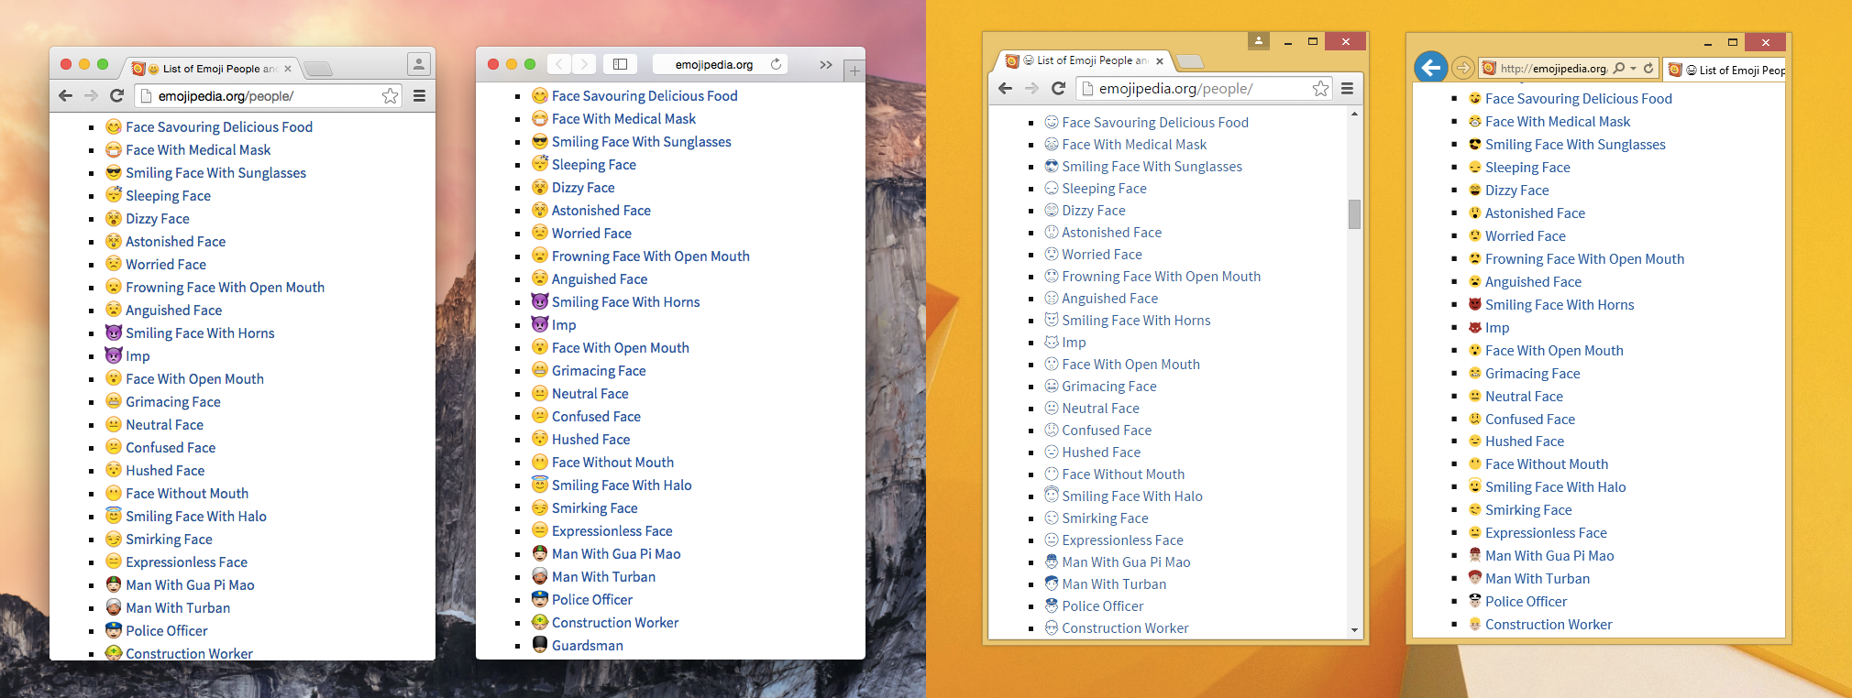This screenshot has width=1852, height=698.
Task: Reload page in Windows Chrome window
Action: click(x=1058, y=88)
